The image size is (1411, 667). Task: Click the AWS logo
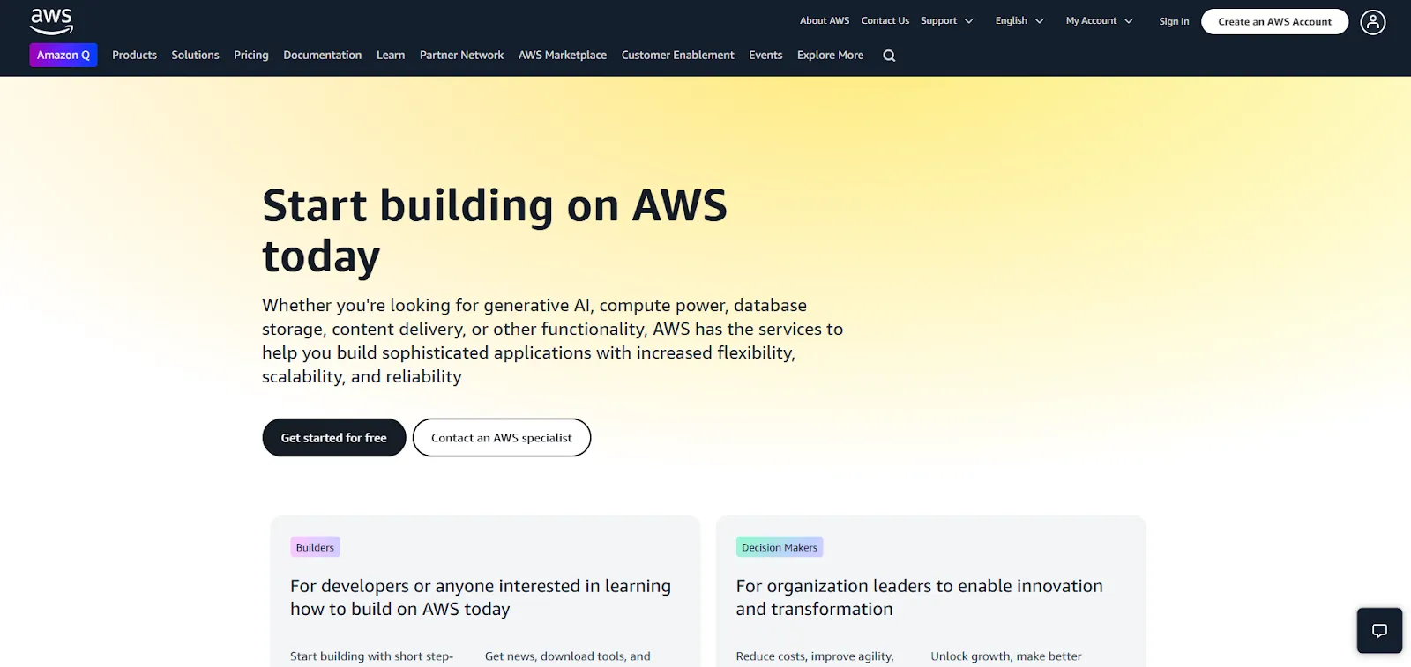51,21
